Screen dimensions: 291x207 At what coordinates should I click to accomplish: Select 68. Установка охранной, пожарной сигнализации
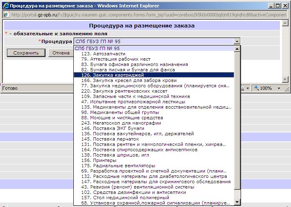click(x=154, y=203)
